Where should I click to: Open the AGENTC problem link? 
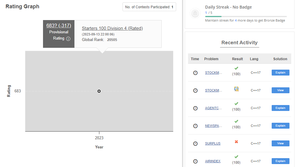pos(213,108)
